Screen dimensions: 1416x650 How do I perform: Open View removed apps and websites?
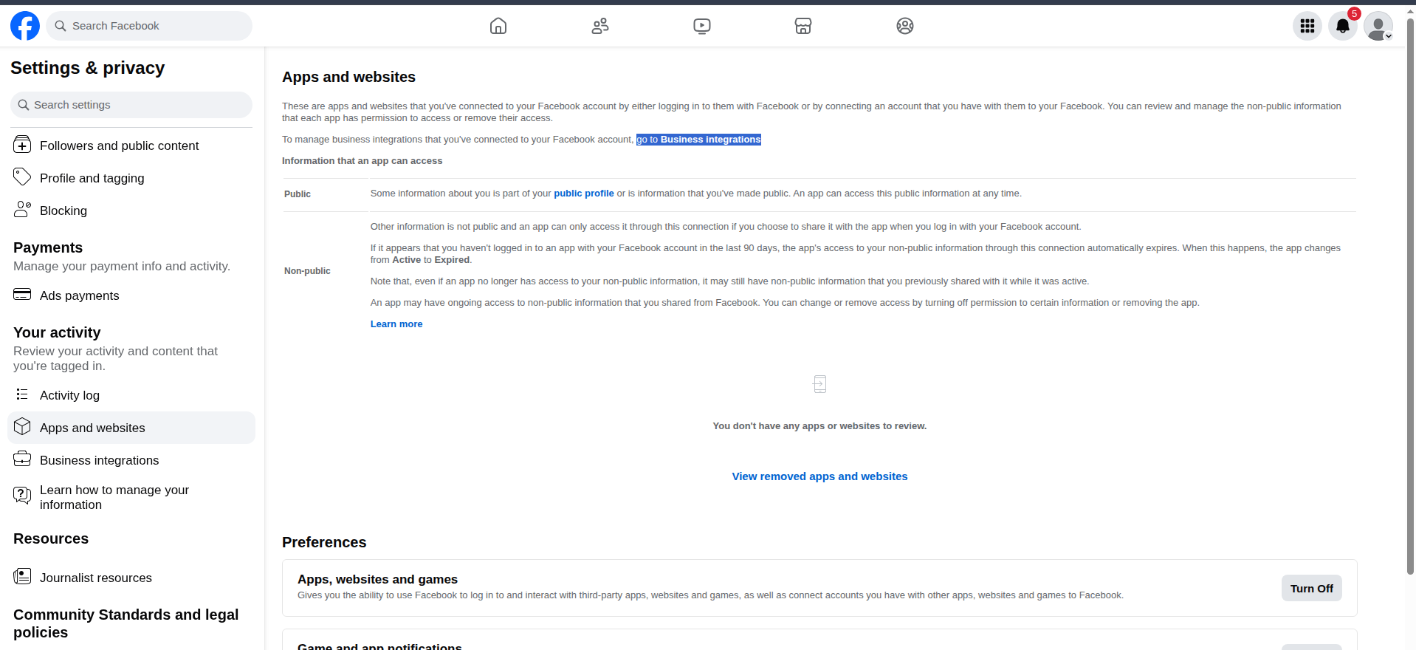[819, 476]
